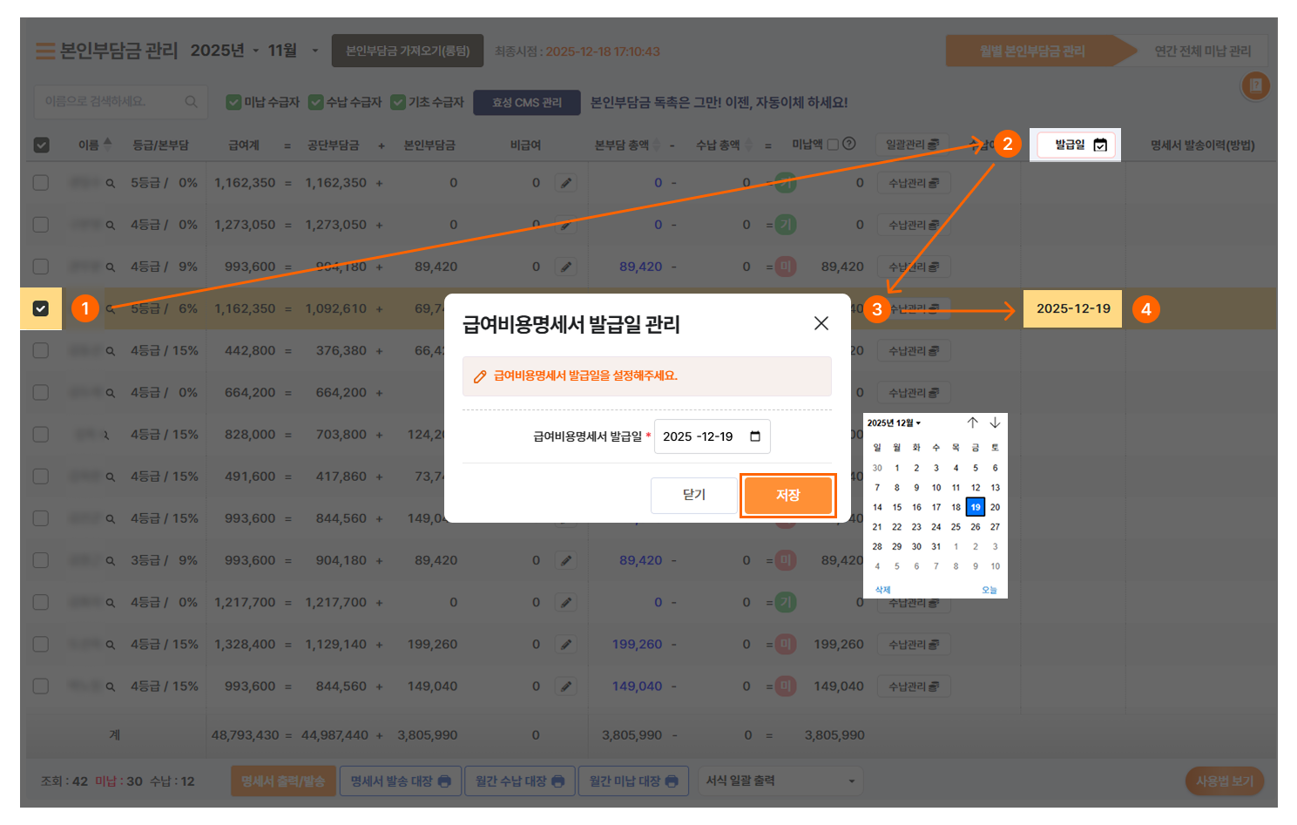The width and height of the screenshot is (1297, 825).
Task: Click the help question icon beside 미납액
Action: pyautogui.click(x=849, y=145)
